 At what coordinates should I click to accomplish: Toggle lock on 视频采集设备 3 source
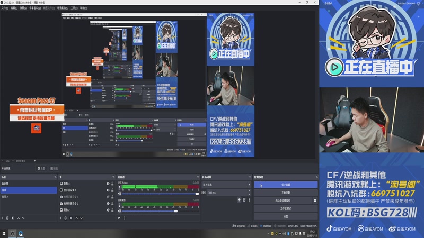(112, 197)
